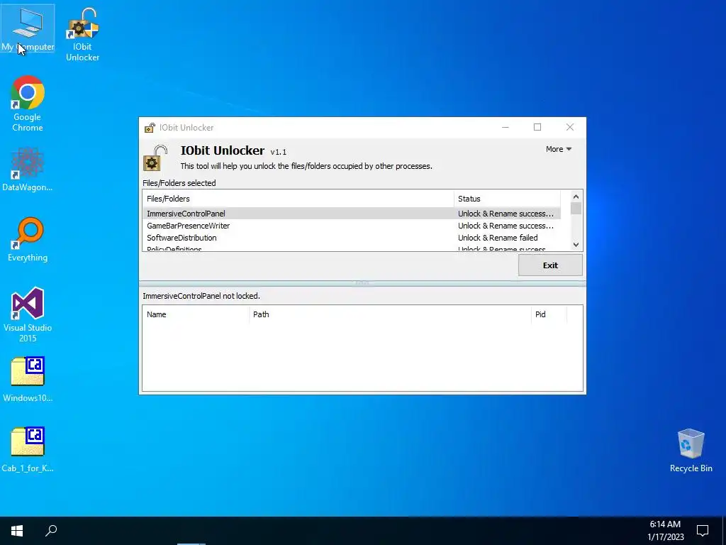This screenshot has width=726, height=545.
Task: Click the taskbar clock and date
Action: pyautogui.click(x=665, y=531)
